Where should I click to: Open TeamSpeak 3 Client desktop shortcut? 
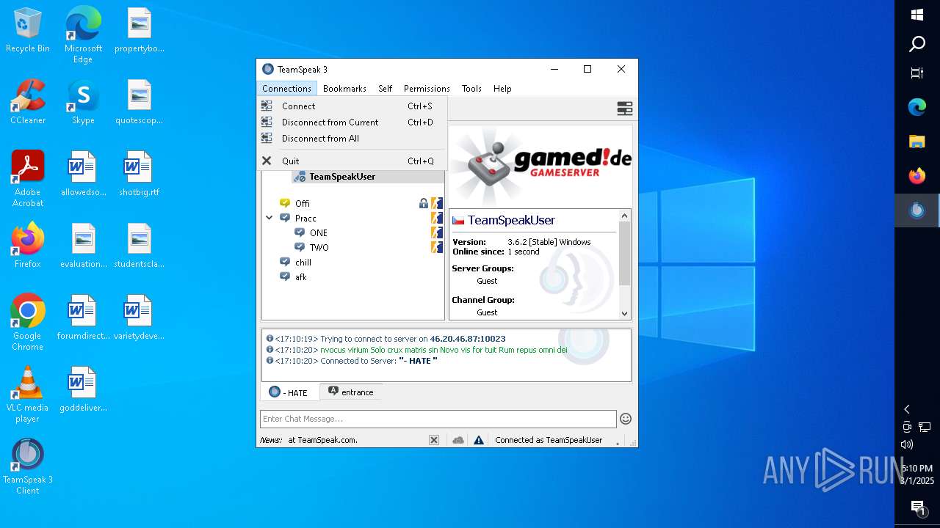click(x=28, y=466)
